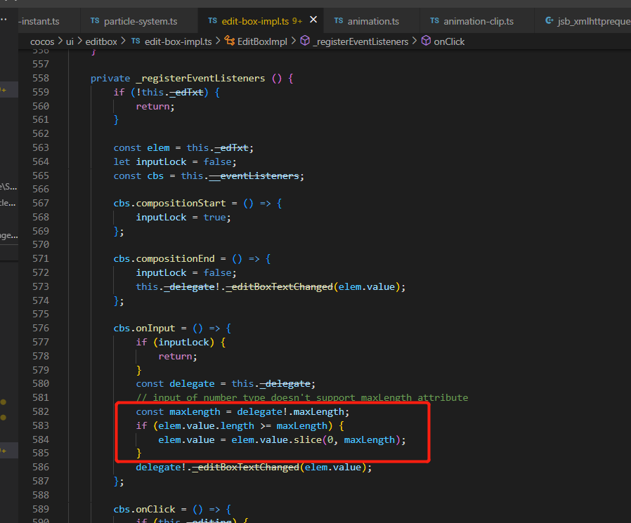Open the 'editbox' breadcrumb segment
631x523 pixels.
tap(101, 42)
